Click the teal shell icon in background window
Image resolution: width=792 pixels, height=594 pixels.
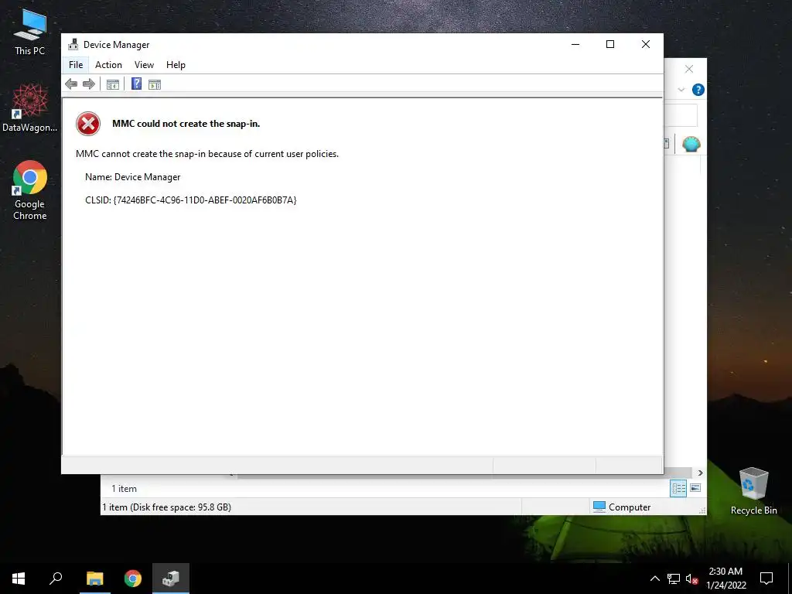point(691,144)
